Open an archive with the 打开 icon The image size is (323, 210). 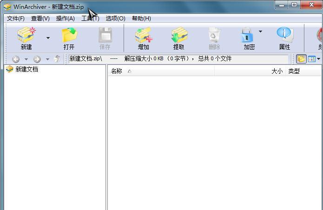point(69,38)
